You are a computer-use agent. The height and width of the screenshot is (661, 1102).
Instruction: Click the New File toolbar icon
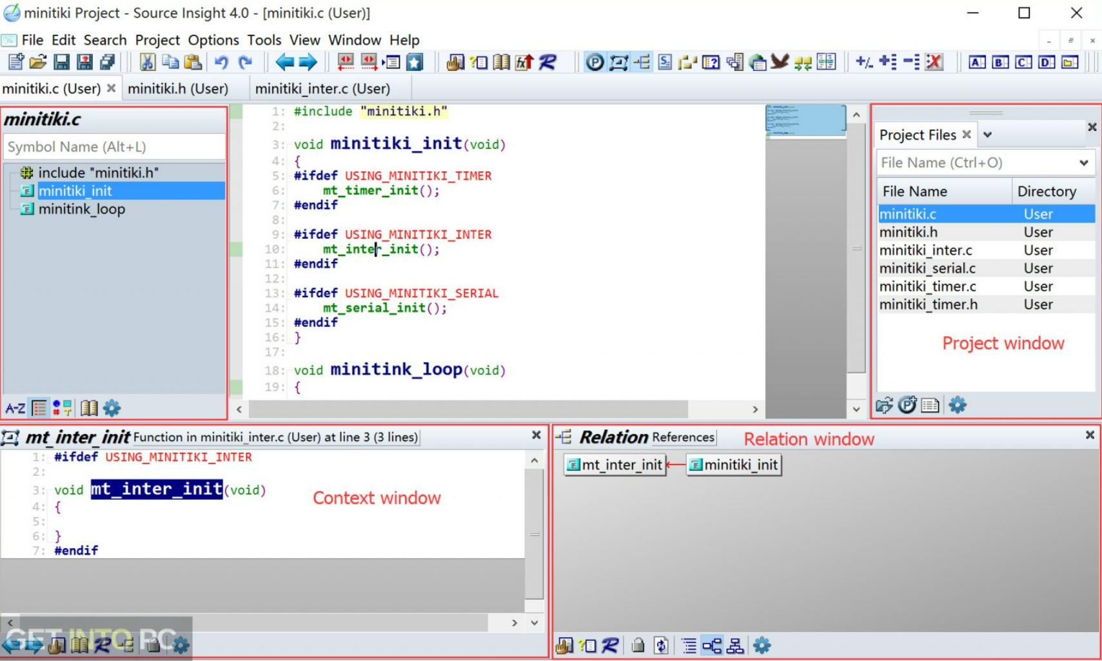coord(15,62)
